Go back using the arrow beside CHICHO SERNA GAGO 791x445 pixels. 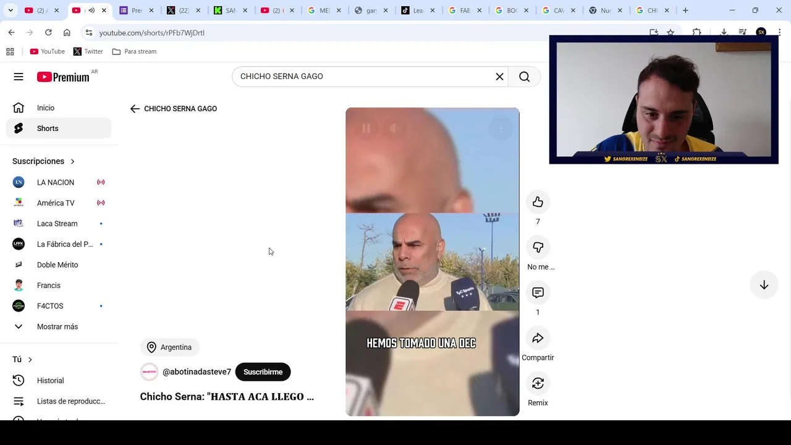135,109
